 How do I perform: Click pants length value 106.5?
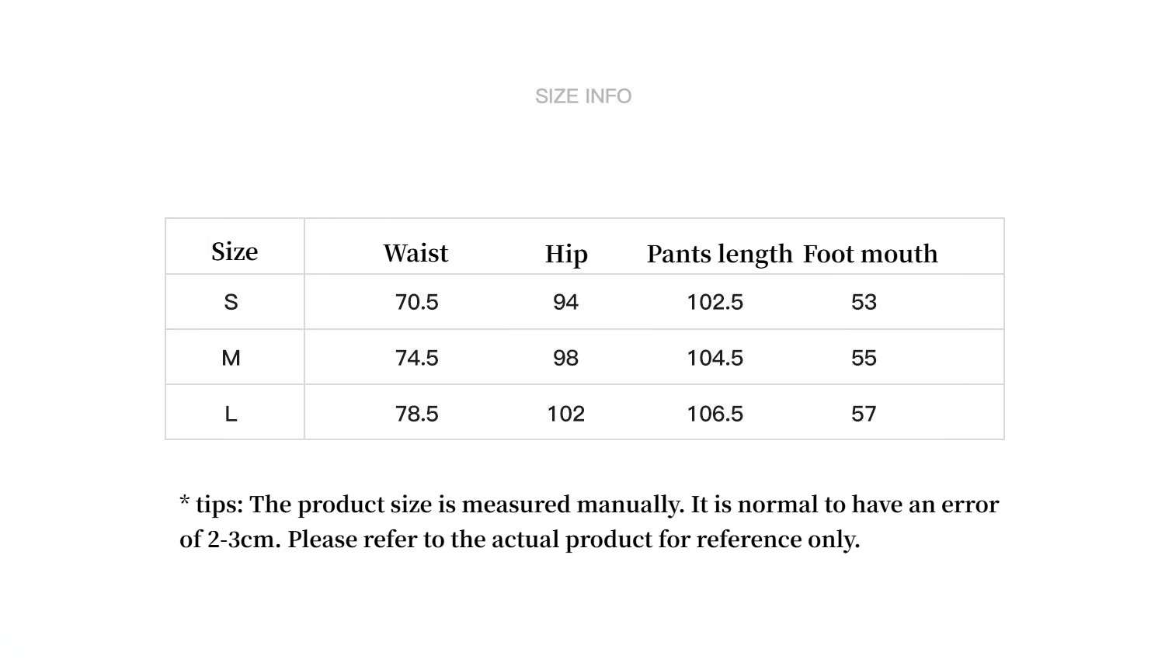[x=715, y=414]
